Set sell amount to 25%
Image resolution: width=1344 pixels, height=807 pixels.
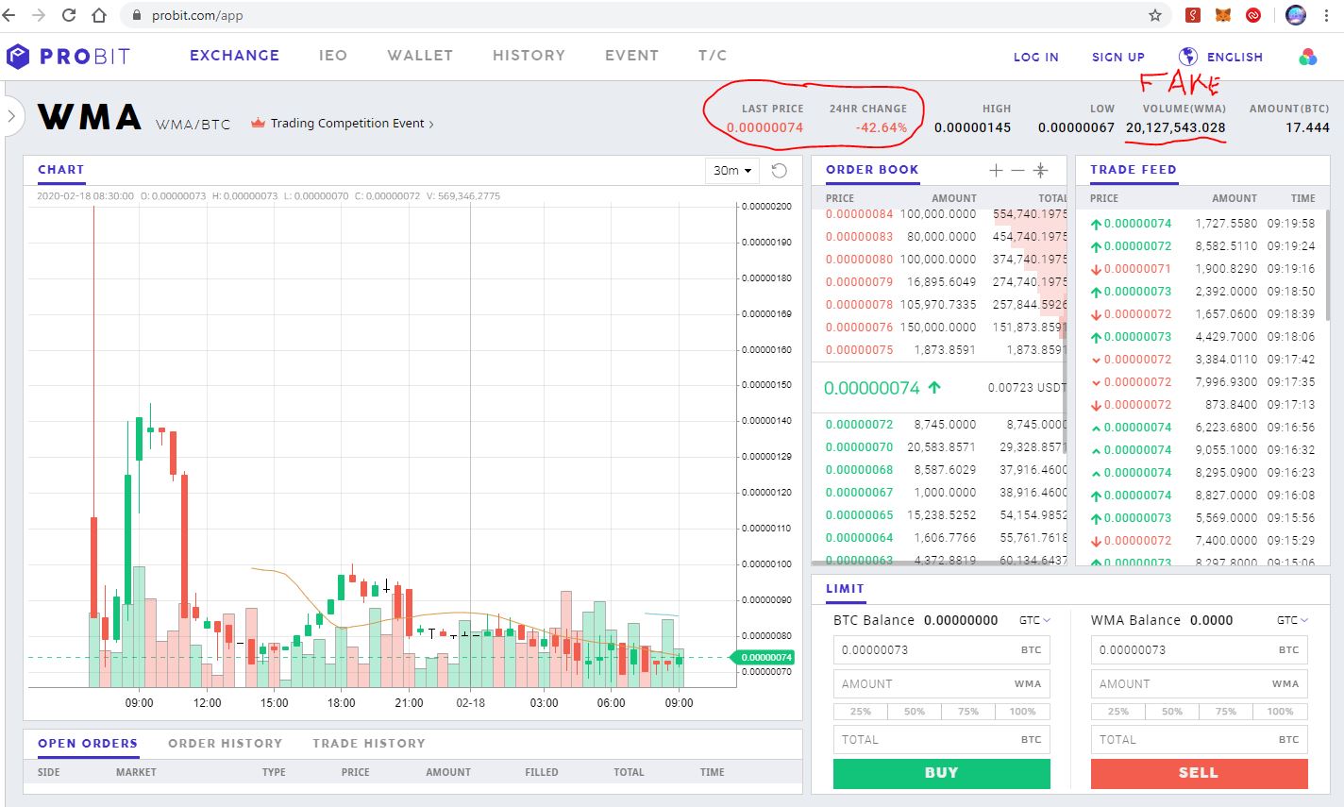pyautogui.click(x=1117, y=712)
